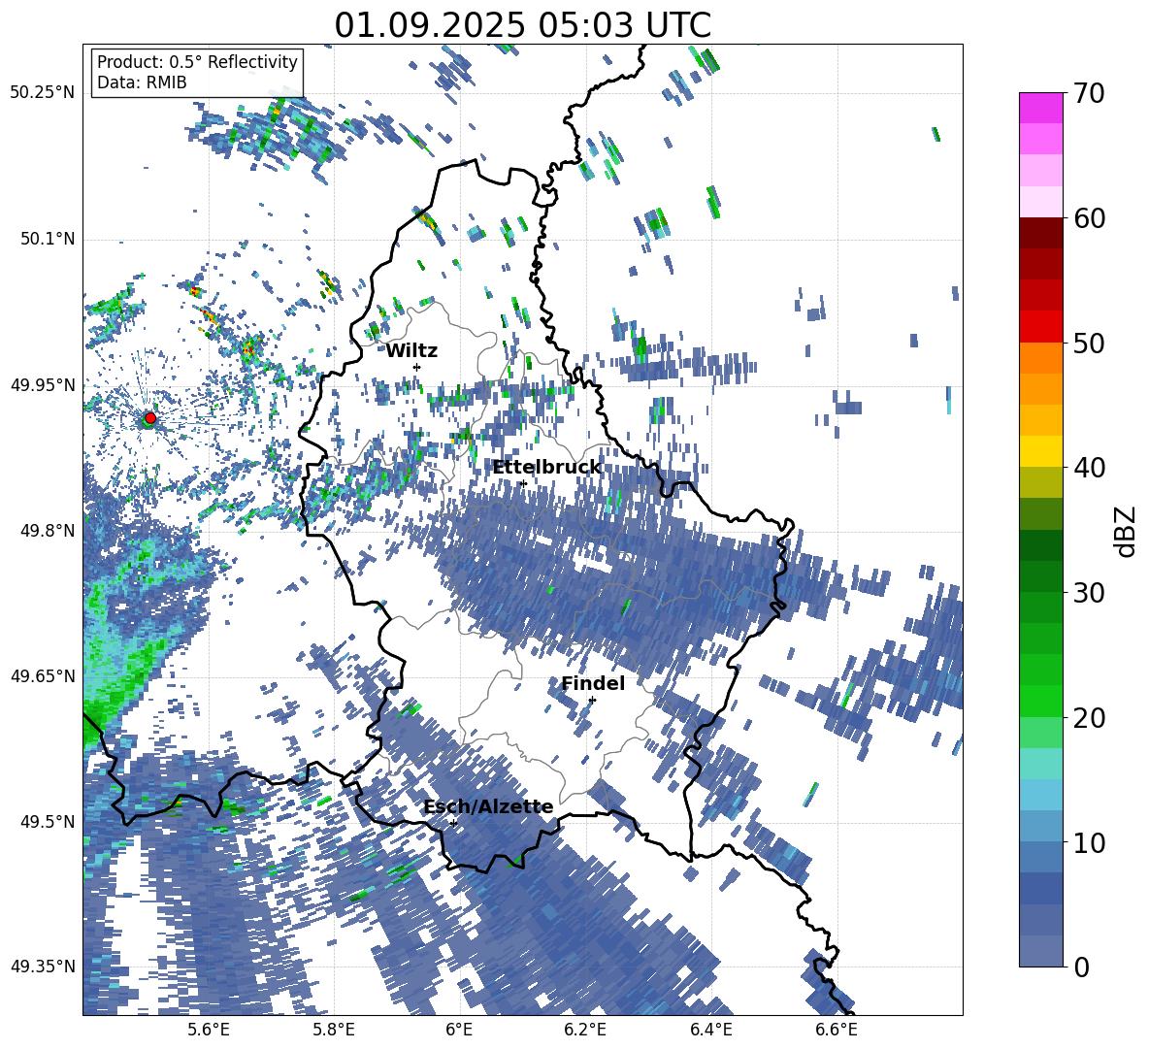1149x1049 pixels.
Task: Click the yellow colorbar segment near 40
Action: tap(1041, 452)
